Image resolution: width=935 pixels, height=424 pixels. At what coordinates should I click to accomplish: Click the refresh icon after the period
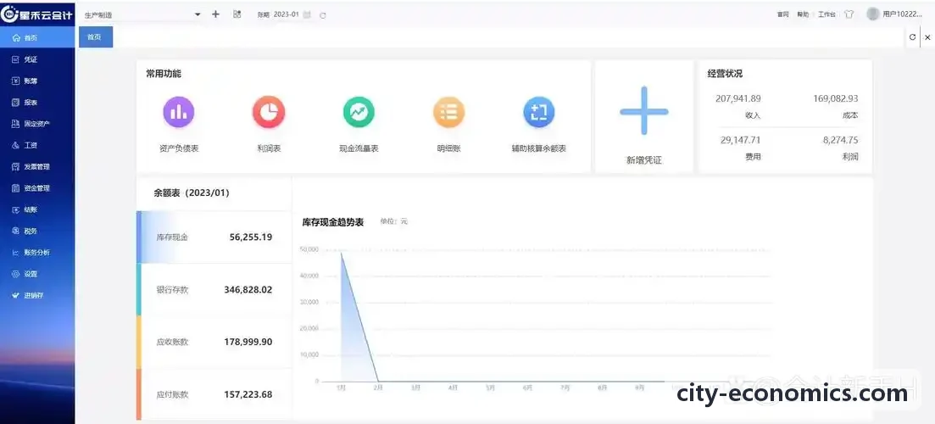point(323,15)
